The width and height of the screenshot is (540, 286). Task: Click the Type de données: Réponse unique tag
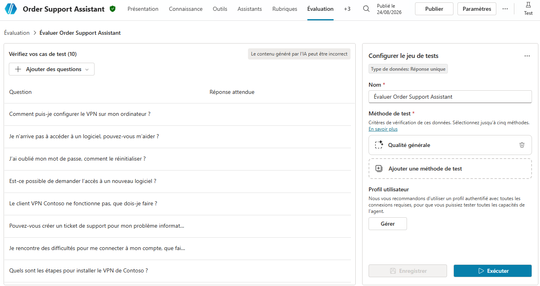[408, 69]
